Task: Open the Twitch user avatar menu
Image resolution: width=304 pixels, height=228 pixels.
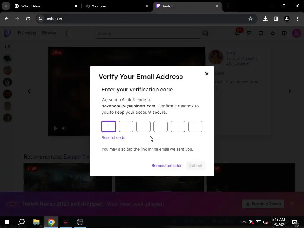Action: 297,33
